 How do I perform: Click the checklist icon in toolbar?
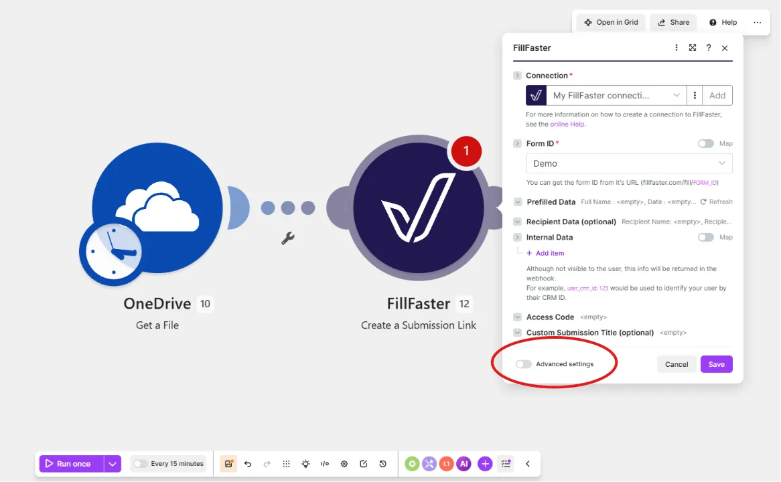pyautogui.click(x=506, y=463)
